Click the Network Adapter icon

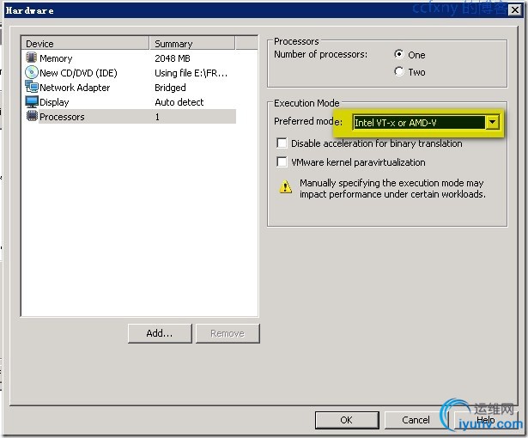point(32,87)
